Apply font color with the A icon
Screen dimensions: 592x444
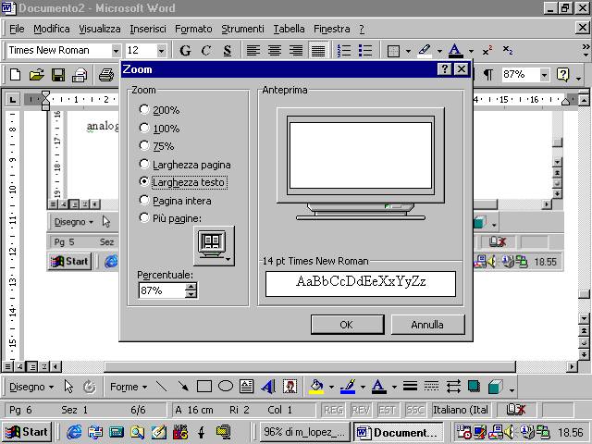point(455,51)
